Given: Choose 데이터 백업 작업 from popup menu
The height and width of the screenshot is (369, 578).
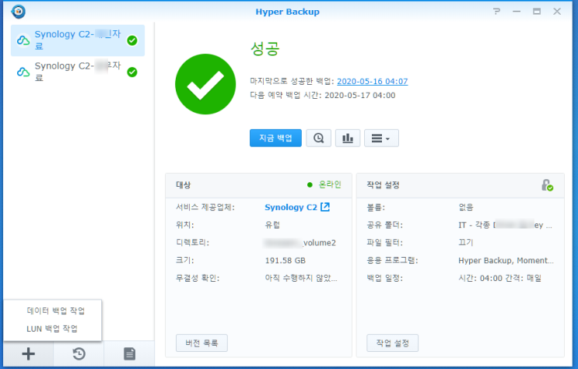Looking at the screenshot, I should click(x=56, y=311).
